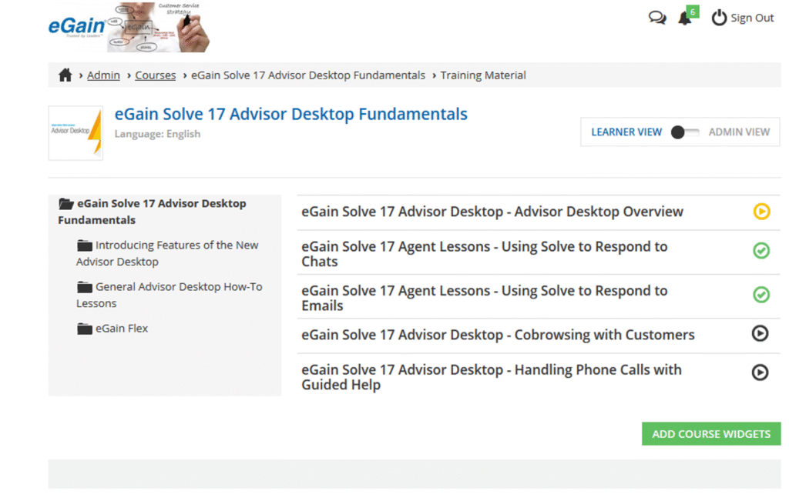Click the completed checkmark for Respond to Emails

[x=761, y=295]
